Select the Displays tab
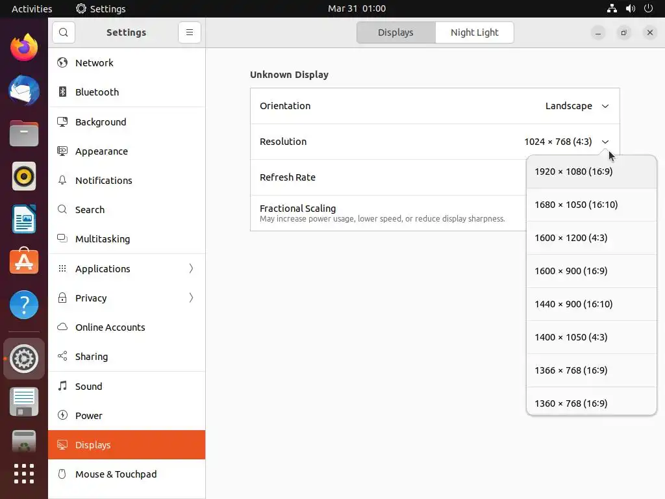Screen dimensions: 665x499 pyautogui.click(x=395, y=32)
